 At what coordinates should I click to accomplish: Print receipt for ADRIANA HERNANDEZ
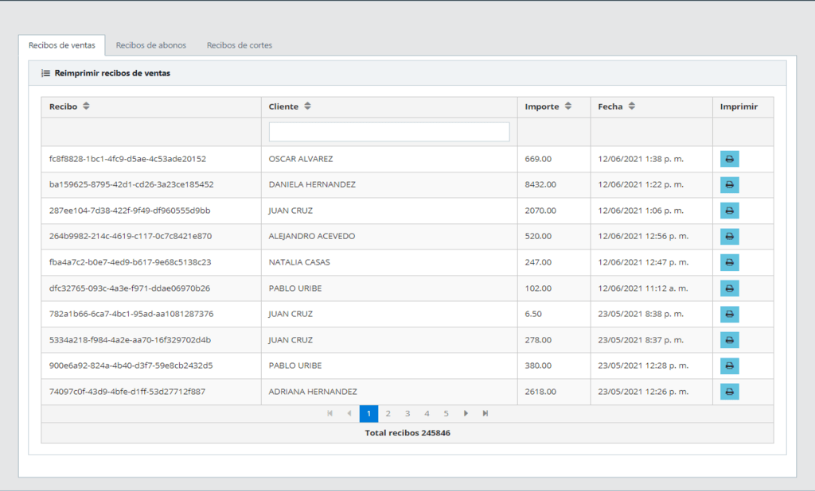(730, 392)
